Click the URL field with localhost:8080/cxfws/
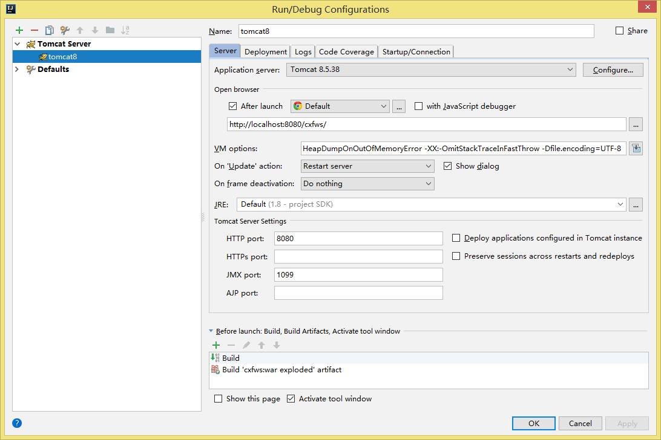This screenshot has height=440, width=661. [x=427, y=125]
